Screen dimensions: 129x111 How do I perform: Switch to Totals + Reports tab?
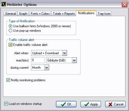pos(64,14)
